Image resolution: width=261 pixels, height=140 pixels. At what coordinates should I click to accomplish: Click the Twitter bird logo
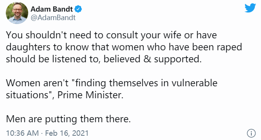(250, 8)
